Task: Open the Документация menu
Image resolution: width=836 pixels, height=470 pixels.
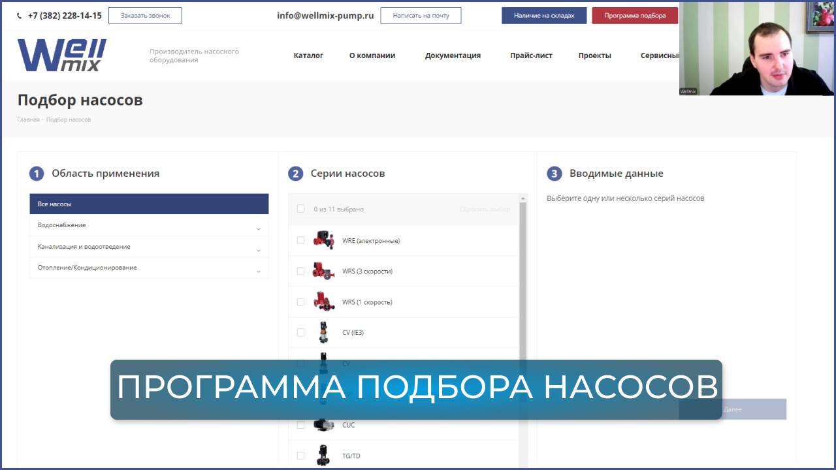Action: [x=453, y=55]
